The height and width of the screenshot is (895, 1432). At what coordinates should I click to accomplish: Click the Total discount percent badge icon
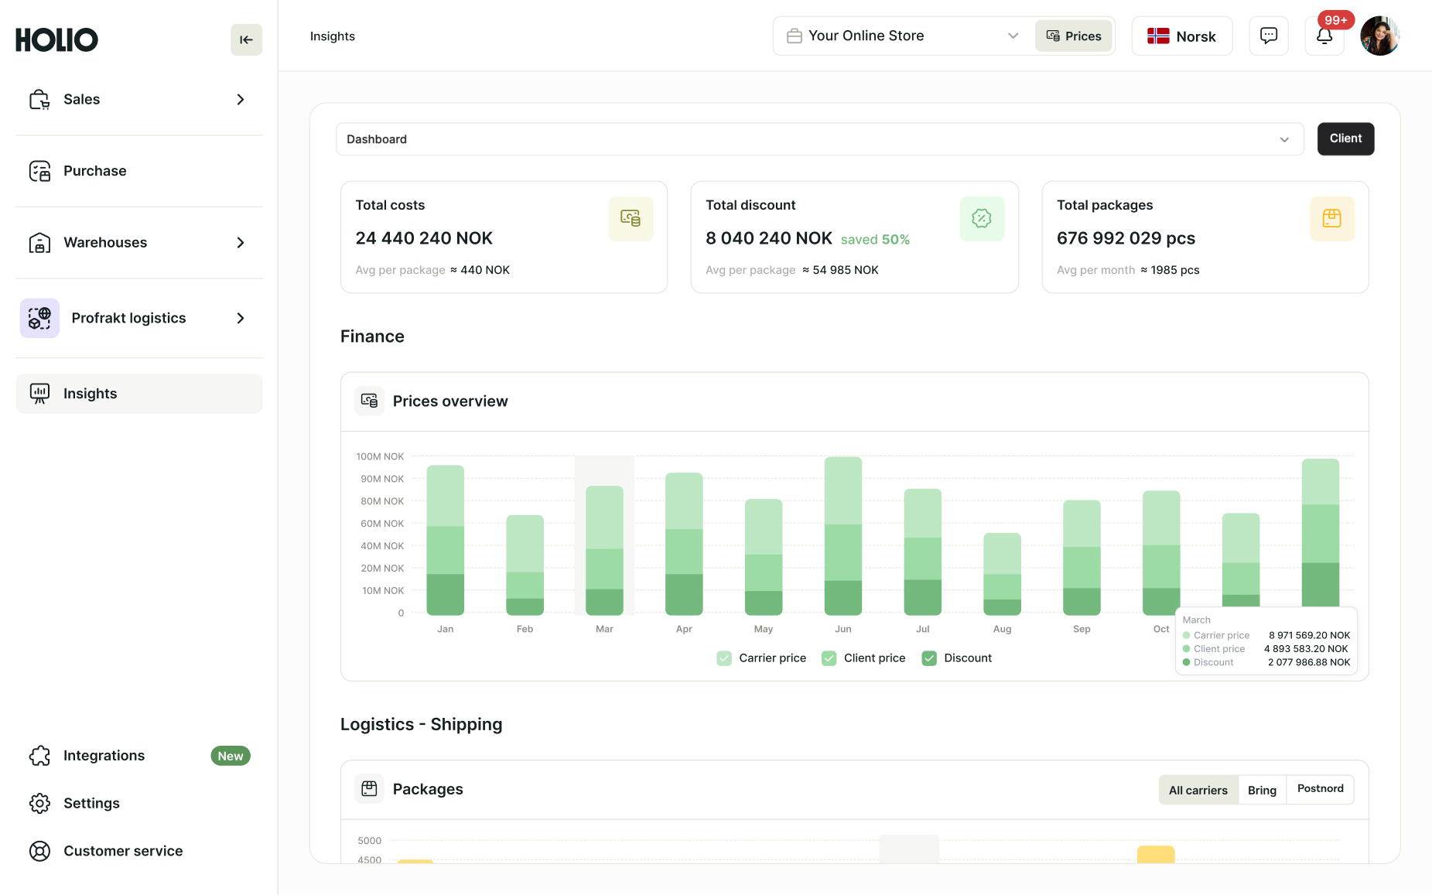[981, 219]
